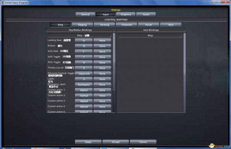Open the Audio settings tab
Screen dimensions: 231x149
(146, 15)
